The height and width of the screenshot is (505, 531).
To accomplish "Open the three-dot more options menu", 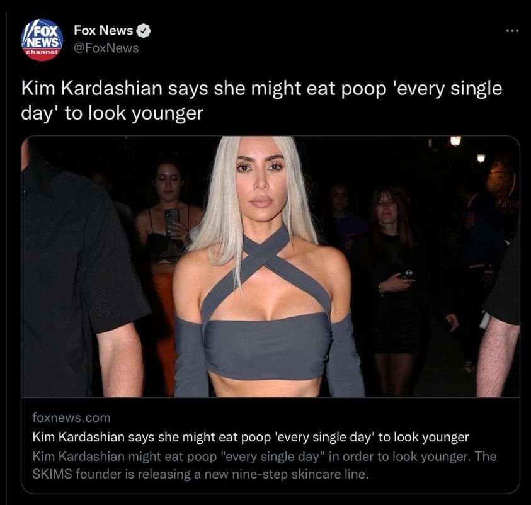I will coord(512,31).
